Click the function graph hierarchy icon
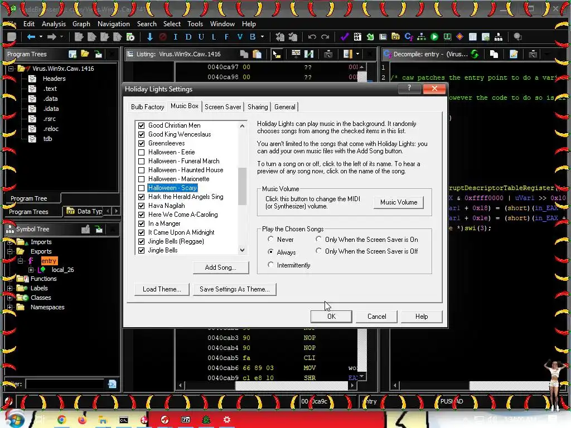 point(422,37)
